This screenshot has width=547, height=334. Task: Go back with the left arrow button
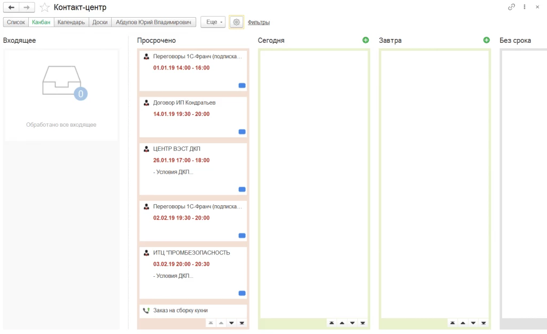click(x=11, y=7)
